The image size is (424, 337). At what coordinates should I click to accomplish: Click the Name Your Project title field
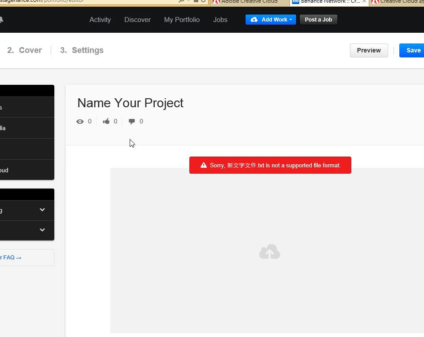tap(130, 103)
